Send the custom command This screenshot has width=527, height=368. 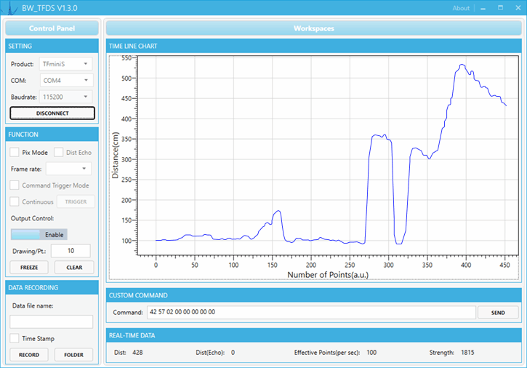(498, 312)
